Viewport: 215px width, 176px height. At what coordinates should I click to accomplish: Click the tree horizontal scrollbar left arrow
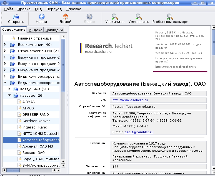4,170
